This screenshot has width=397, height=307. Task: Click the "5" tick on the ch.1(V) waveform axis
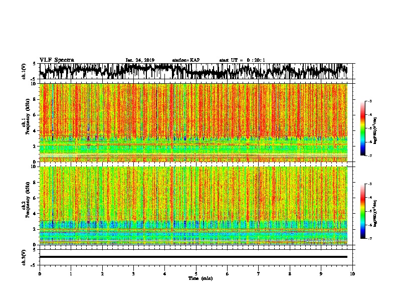[x=35, y=64]
